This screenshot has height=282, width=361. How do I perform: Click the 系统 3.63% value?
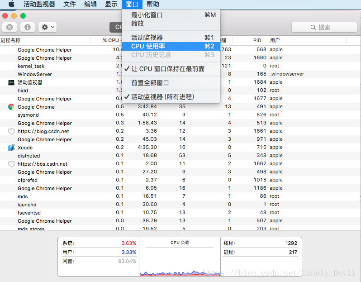128,243
